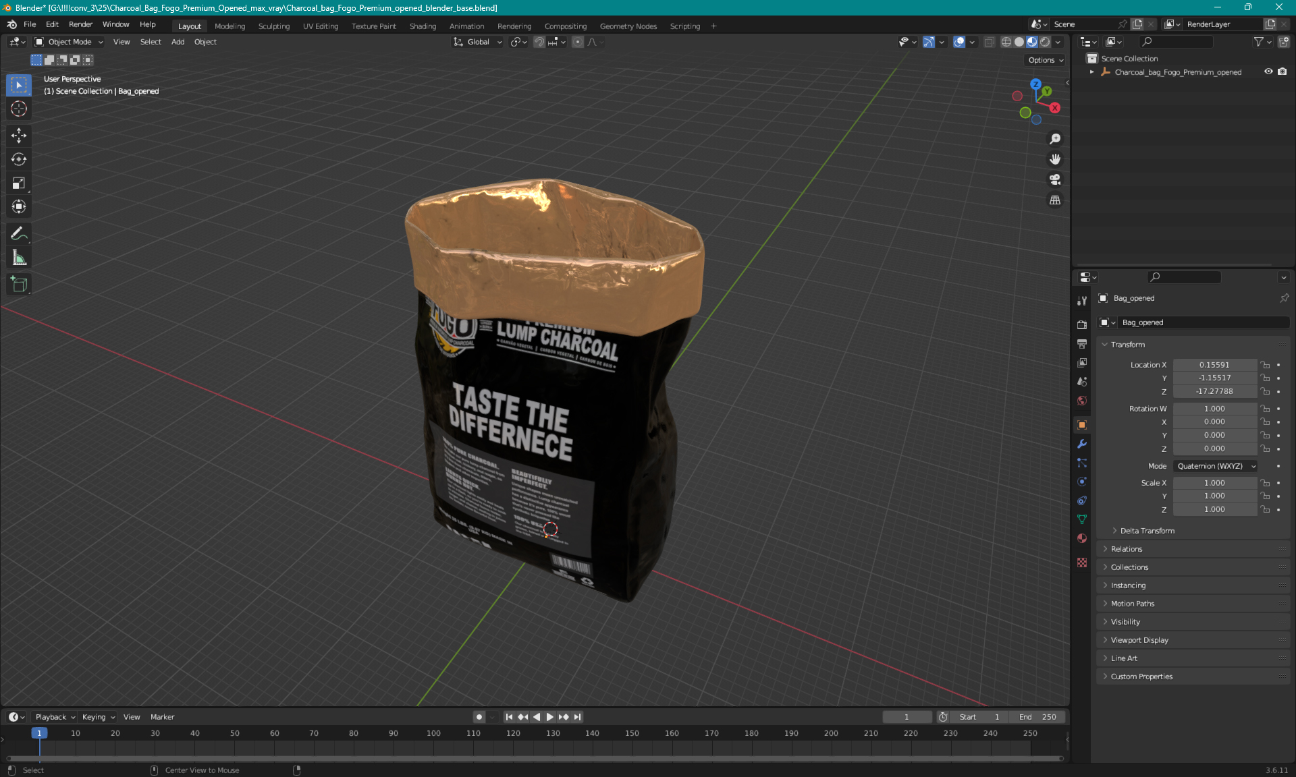Pick the Transform tool
The height and width of the screenshot is (777, 1296).
click(19, 206)
